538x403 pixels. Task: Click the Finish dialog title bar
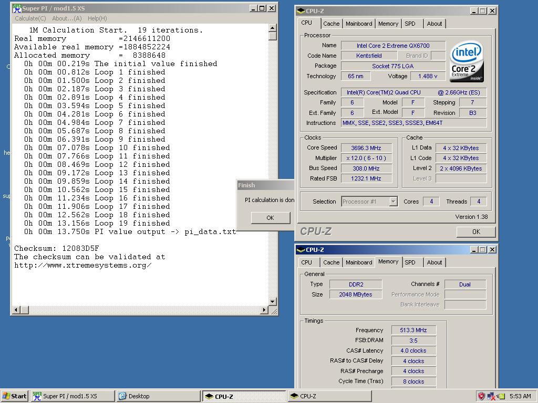coord(265,185)
